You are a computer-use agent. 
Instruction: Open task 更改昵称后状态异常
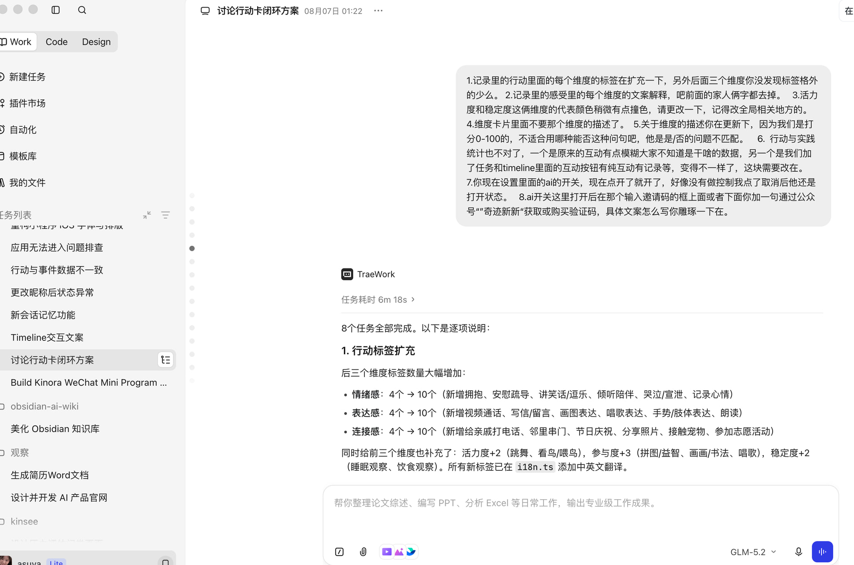(52, 293)
